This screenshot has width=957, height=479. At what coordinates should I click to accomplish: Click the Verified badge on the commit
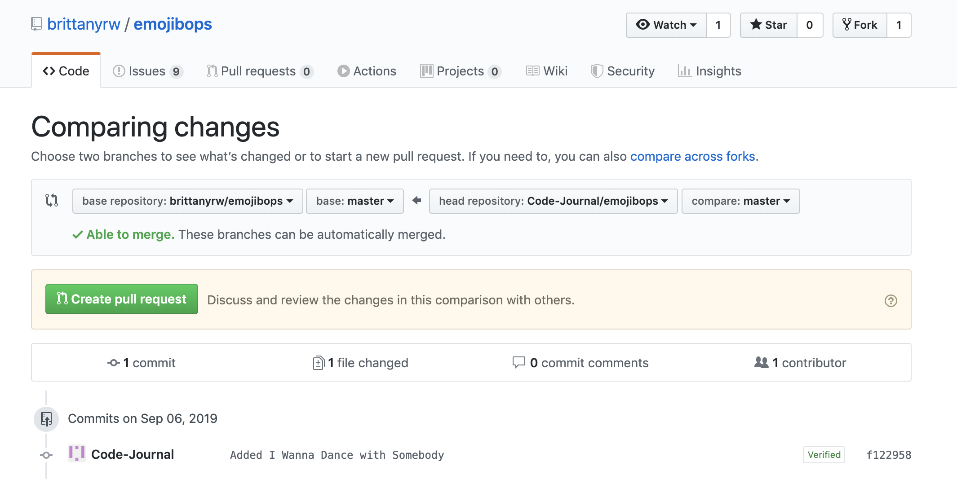tap(824, 455)
